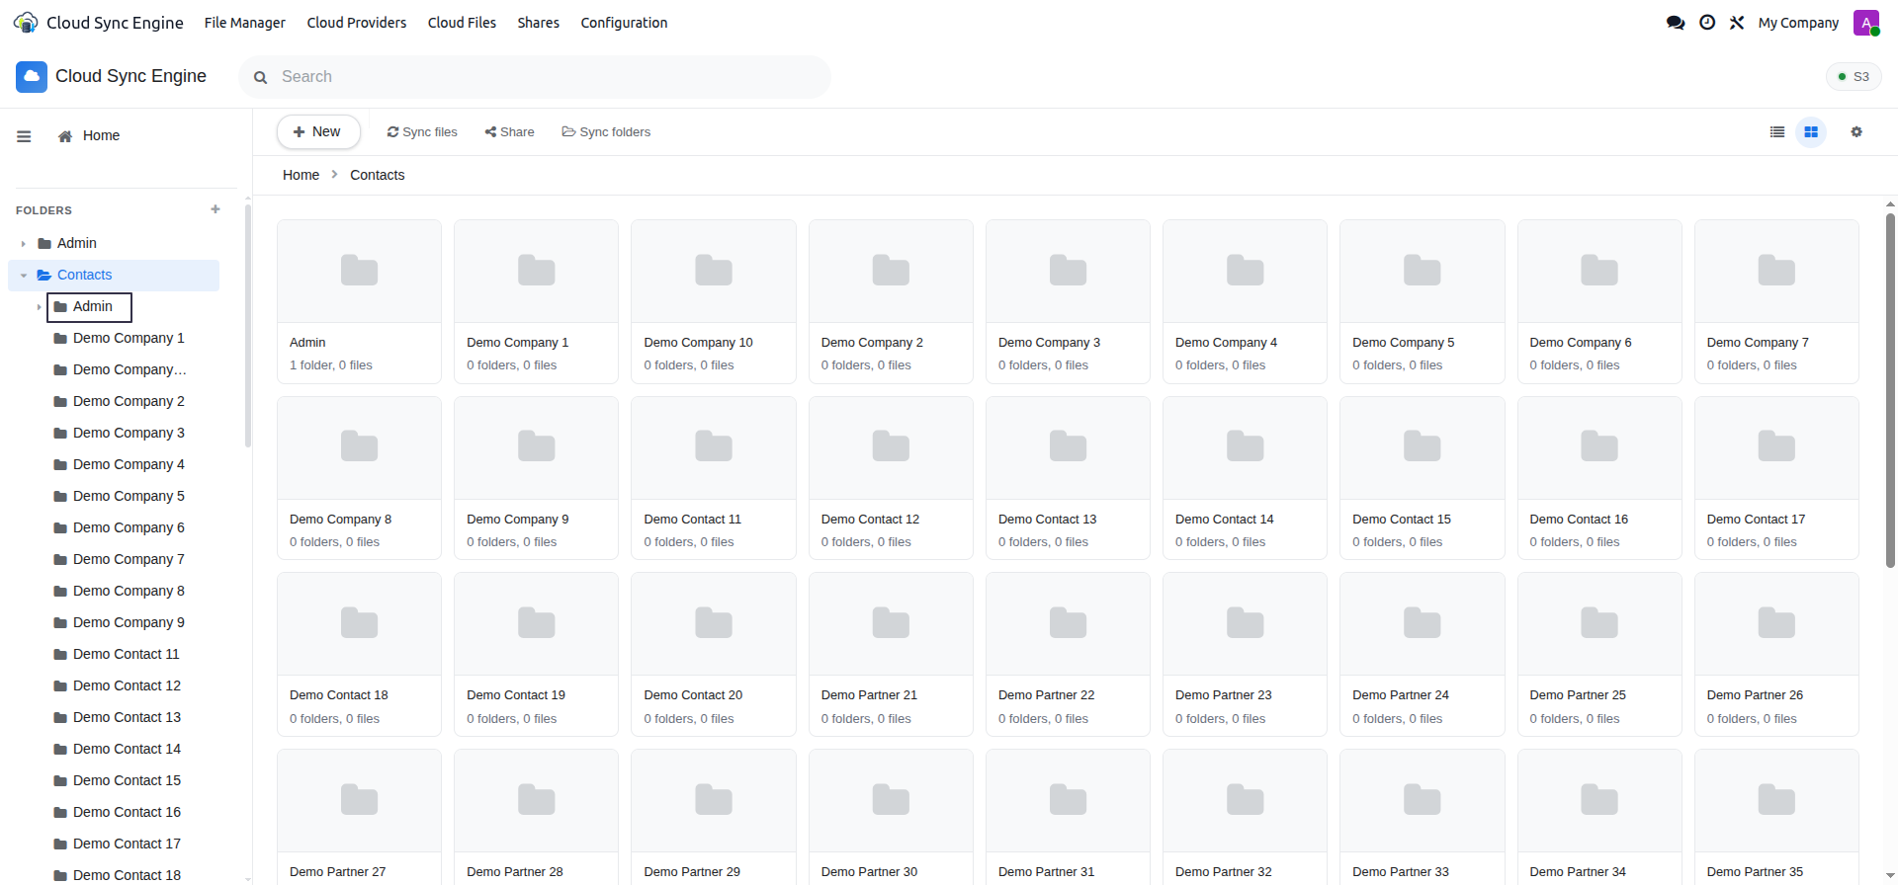Viewport: 1898px width, 885px height.
Task: Open the conversations chat icon
Action: pyautogui.click(x=1675, y=23)
